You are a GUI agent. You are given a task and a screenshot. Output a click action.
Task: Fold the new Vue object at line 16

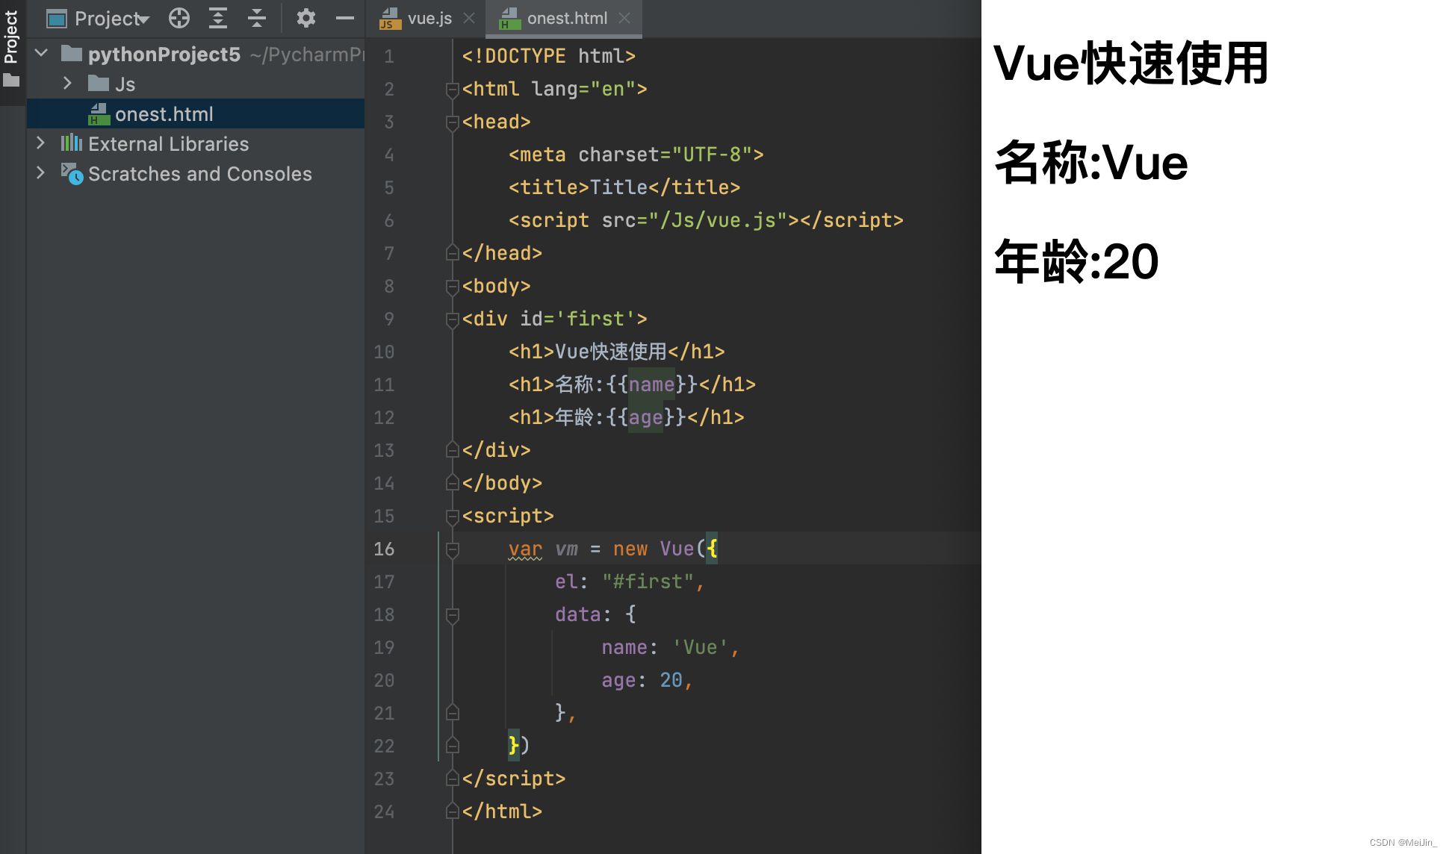click(452, 549)
